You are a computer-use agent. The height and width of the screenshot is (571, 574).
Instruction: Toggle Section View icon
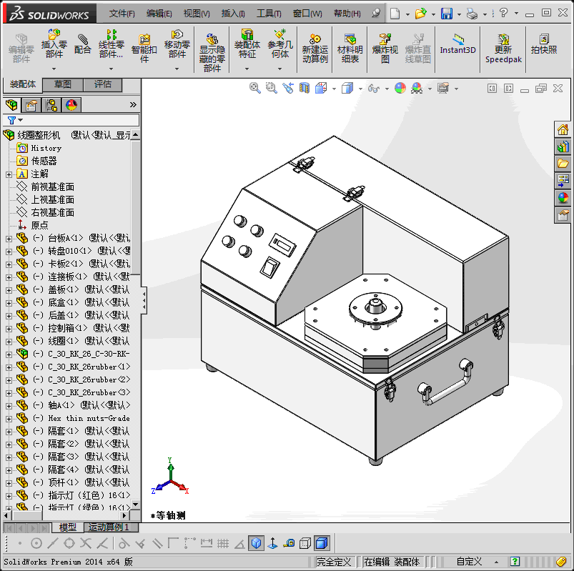[305, 88]
